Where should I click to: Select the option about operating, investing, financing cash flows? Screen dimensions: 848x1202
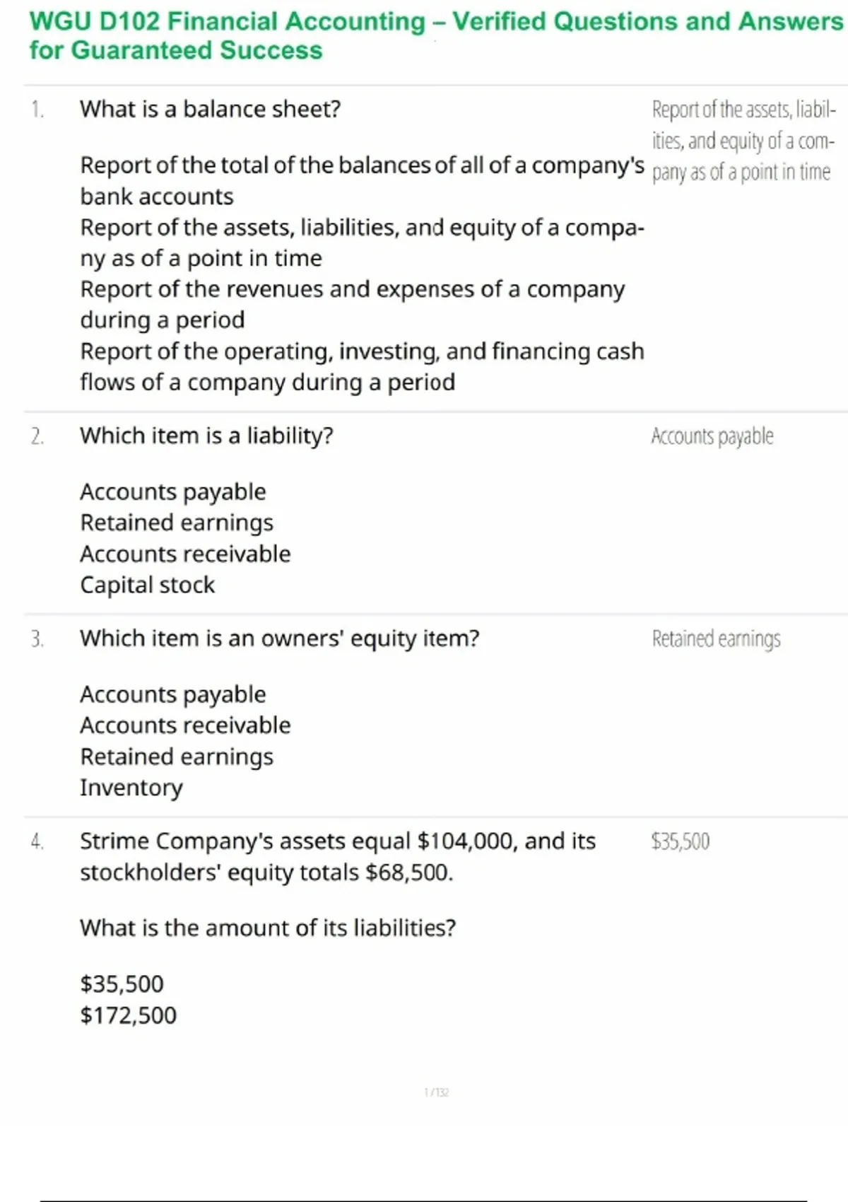coord(362,366)
